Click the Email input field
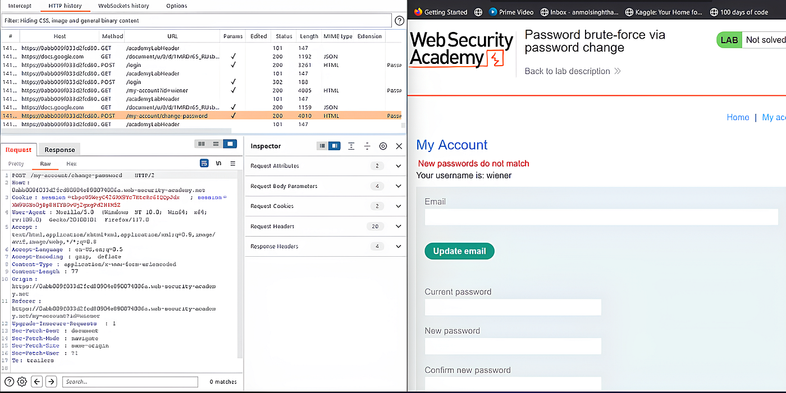The image size is (786, 393). 601,217
